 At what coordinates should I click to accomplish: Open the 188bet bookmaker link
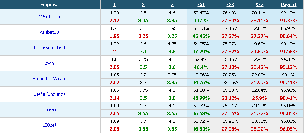(49, 125)
